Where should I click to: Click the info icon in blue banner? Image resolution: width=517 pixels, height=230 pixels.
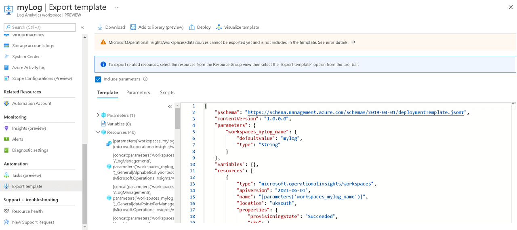click(103, 64)
